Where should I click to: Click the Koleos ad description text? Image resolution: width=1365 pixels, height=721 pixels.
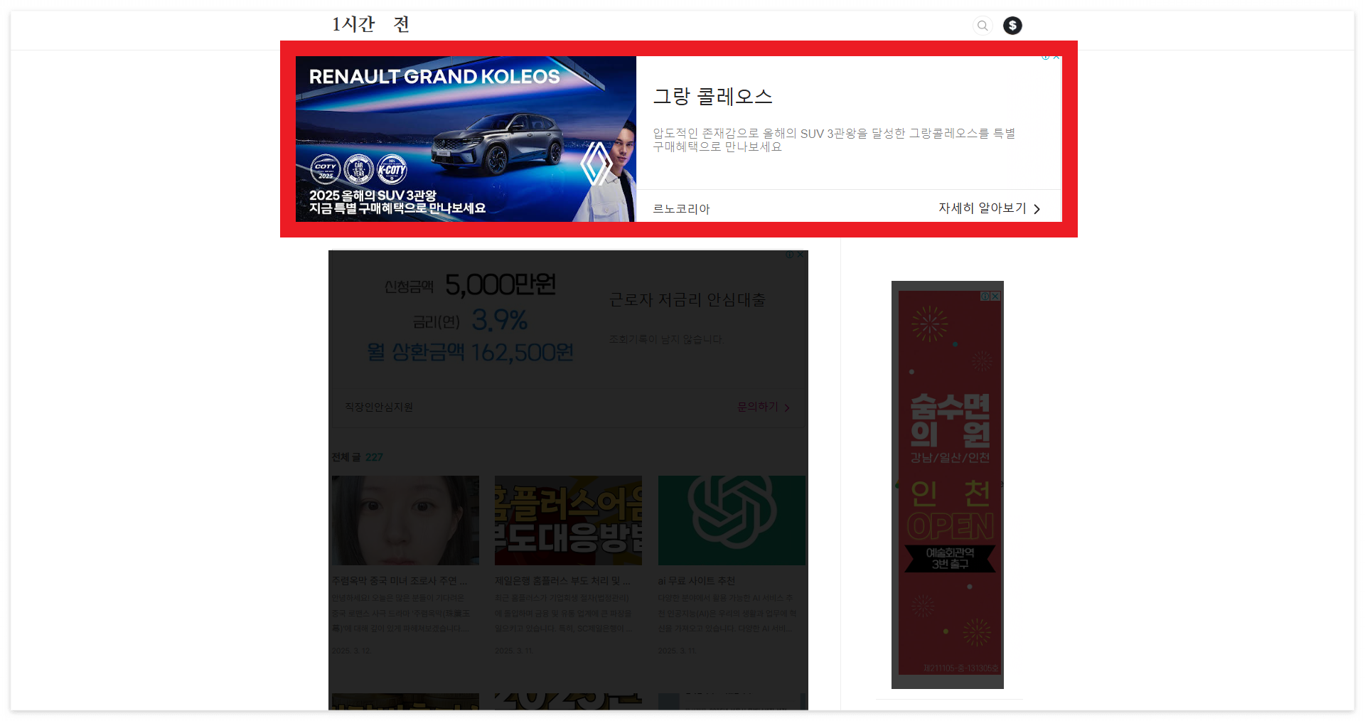point(834,140)
